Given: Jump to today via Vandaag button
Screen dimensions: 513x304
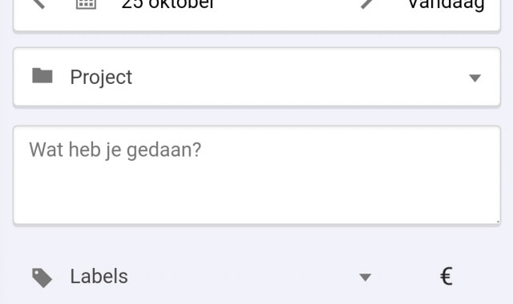Looking at the screenshot, I should 446,5.
